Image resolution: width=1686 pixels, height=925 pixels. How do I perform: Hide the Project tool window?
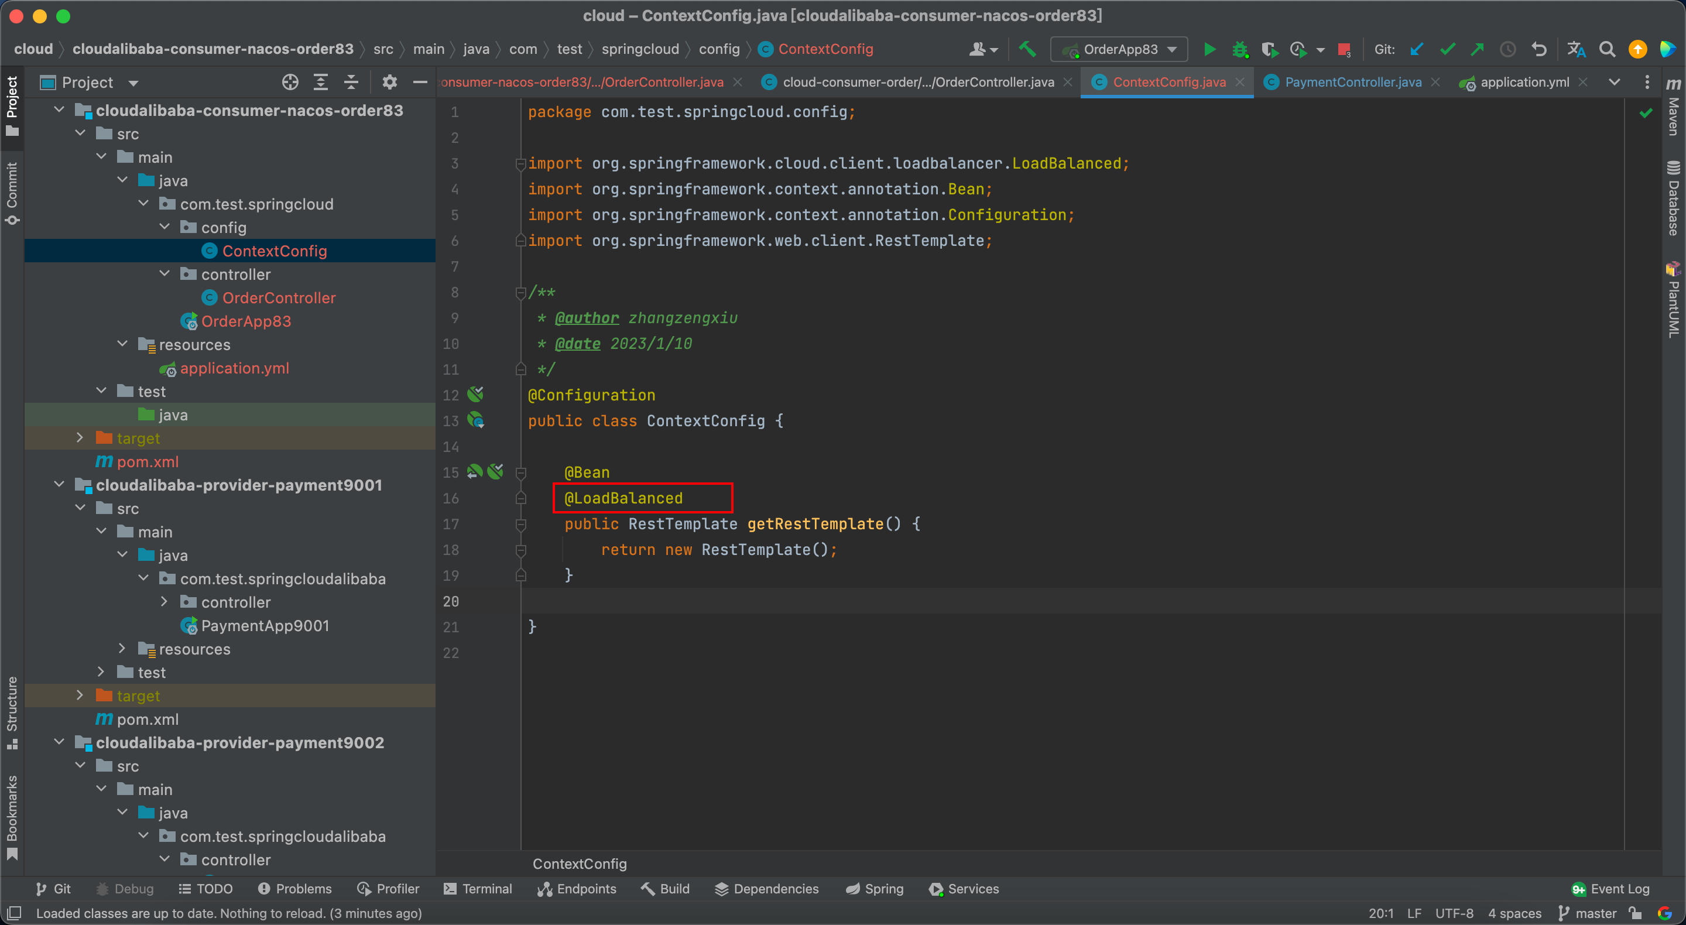tap(420, 82)
